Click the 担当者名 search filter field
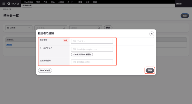This screenshot has height=104, width=192. click(x=51, y=28)
